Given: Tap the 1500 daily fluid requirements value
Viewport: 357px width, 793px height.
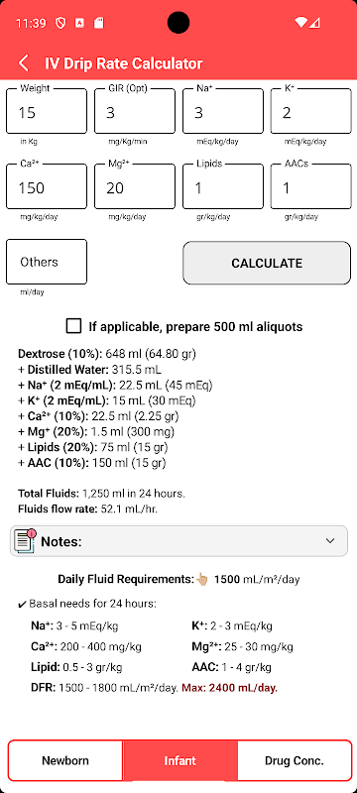Looking at the screenshot, I should 227,579.
